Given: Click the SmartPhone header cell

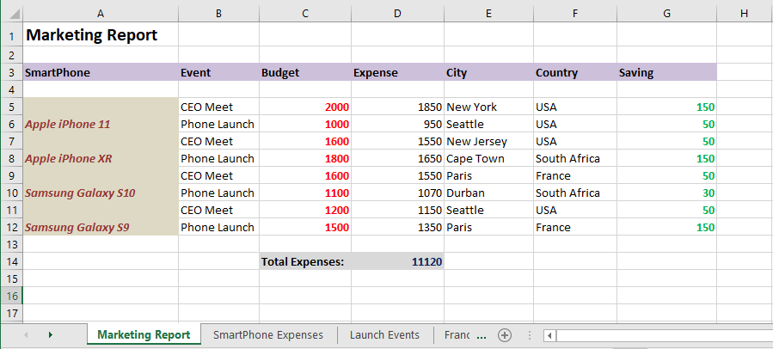Looking at the screenshot, I should point(101,72).
